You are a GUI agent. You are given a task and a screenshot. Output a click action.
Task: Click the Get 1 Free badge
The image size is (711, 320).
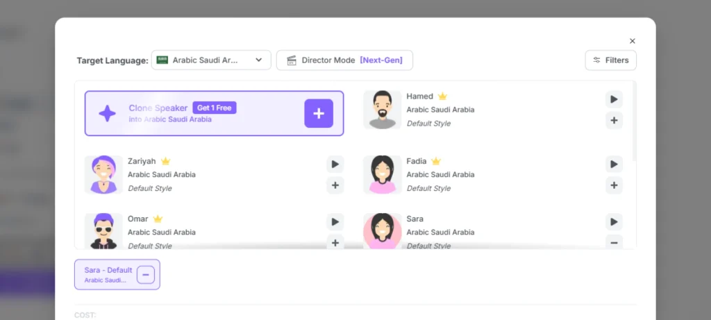coord(215,108)
